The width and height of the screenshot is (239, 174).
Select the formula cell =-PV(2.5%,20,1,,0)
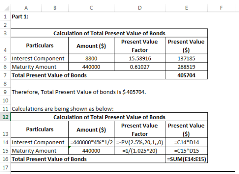point(140,142)
